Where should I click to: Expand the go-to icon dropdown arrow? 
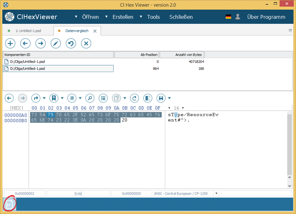pyautogui.click(x=44, y=98)
